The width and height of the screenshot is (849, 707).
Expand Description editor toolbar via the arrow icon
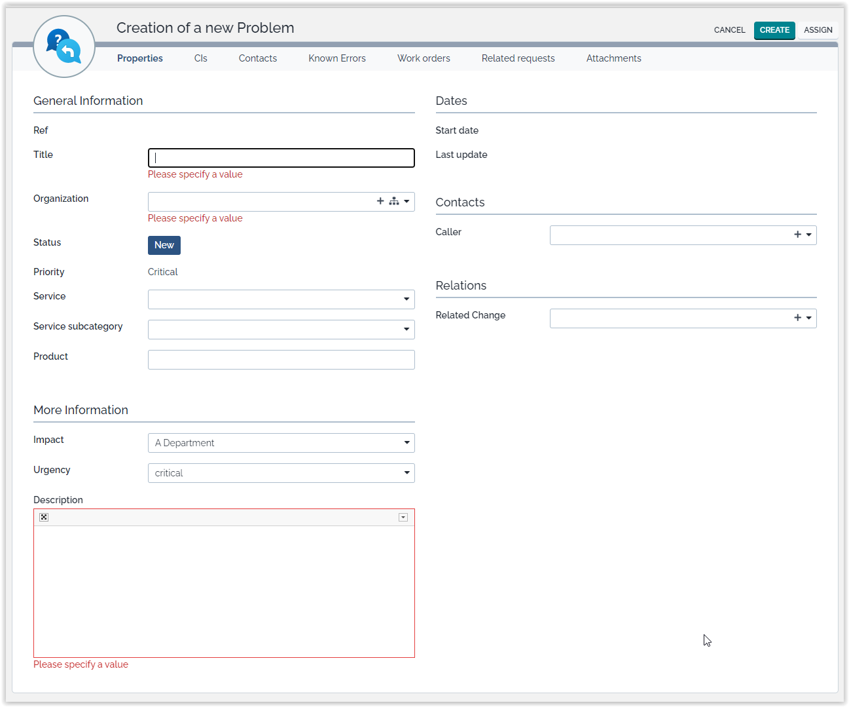(x=403, y=518)
